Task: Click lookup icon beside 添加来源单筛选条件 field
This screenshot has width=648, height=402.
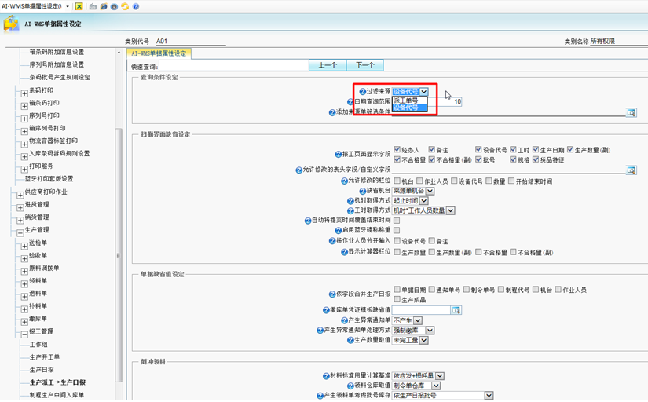Action: [x=630, y=112]
